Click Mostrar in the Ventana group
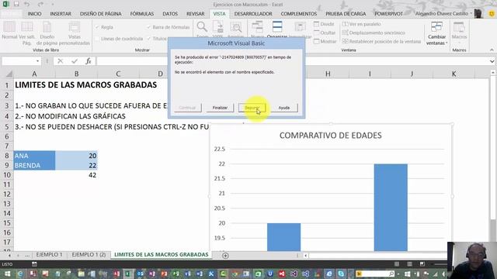Image resolution: width=497 pixels, height=279 pixels. pyautogui.click(x=325, y=41)
